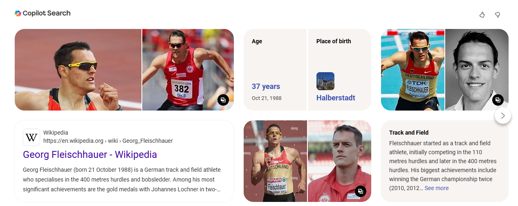The height and width of the screenshot is (206, 518).
Task: Expand Track and Field text via See more
Action: point(437,188)
